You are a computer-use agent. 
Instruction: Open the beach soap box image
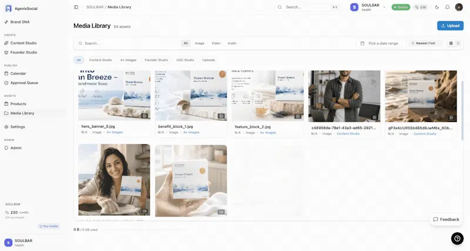coord(421,96)
